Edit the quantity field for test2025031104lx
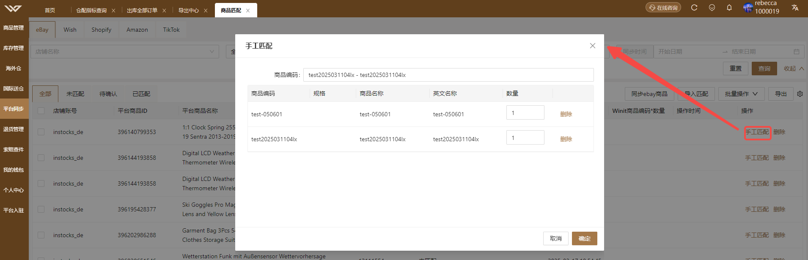 (525, 138)
